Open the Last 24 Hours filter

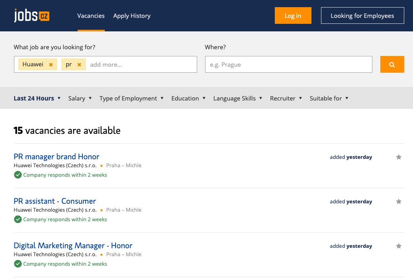(x=37, y=98)
